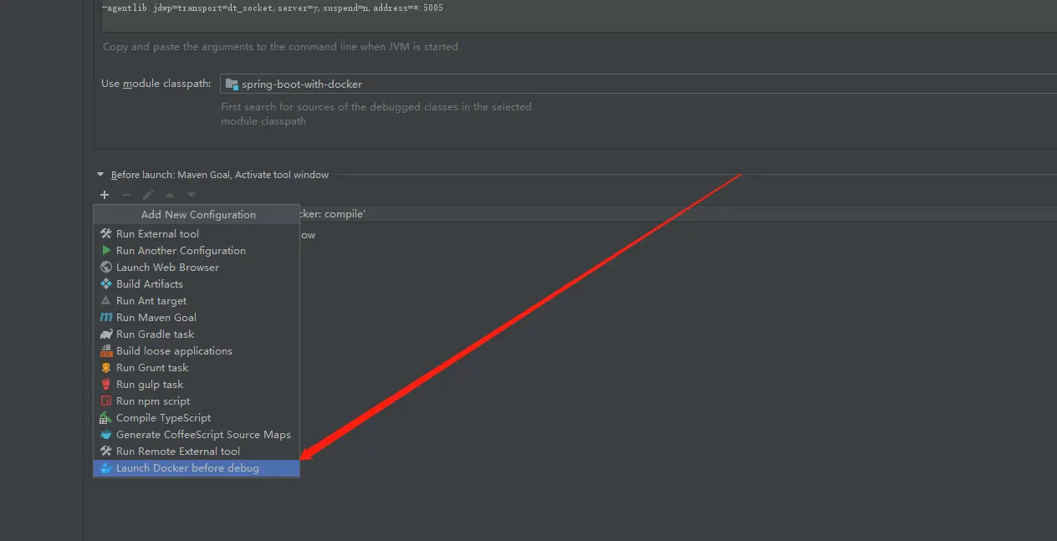Choose Run Remote External tool

[197, 452]
